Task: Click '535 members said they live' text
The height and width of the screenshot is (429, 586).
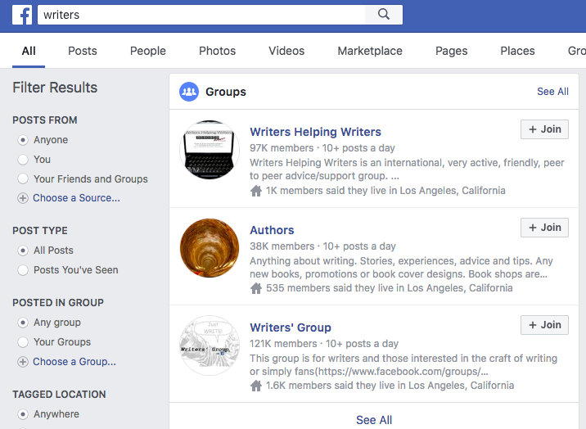Action: 389,288
